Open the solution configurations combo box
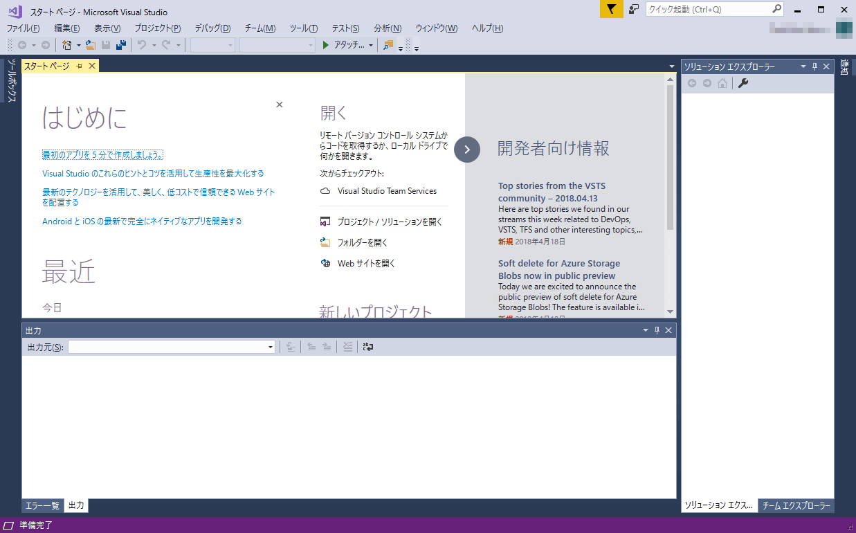This screenshot has height=533, width=856. [x=213, y=45]
